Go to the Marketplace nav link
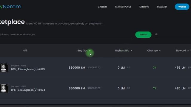Viewport: 191px width, 107px height. click(x=123, y=7)
